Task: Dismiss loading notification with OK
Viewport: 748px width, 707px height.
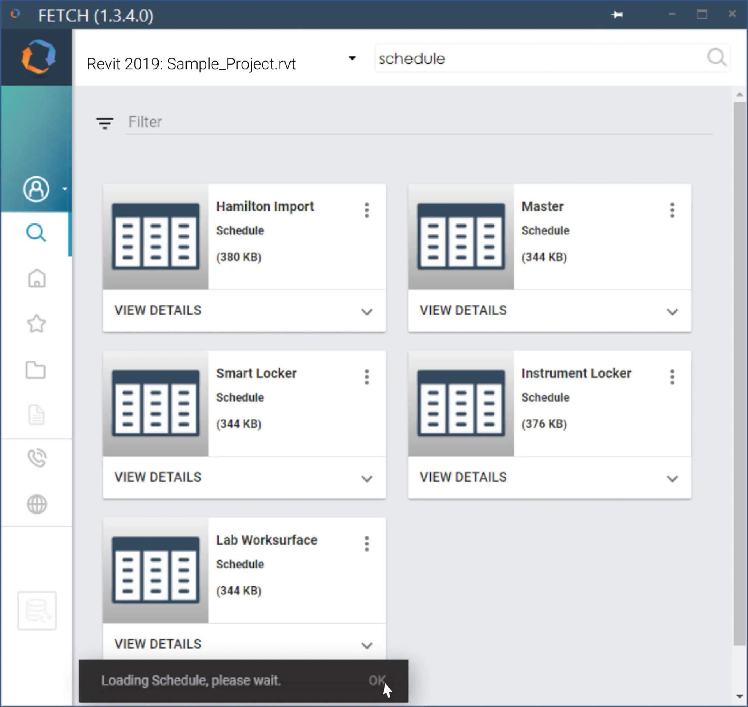Action: click(377, 680)
